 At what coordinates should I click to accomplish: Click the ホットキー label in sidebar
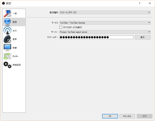coord(15,56)
